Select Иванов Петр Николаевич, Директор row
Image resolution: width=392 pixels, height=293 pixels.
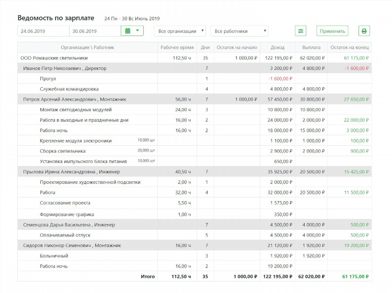point(194,68)
